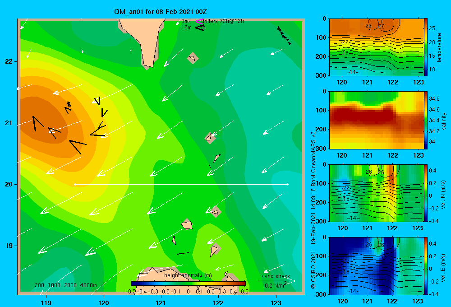Click the '-14~' contour label in temperature panel
This screenshot has width=451, height=307.
click(x=353, y=72)
